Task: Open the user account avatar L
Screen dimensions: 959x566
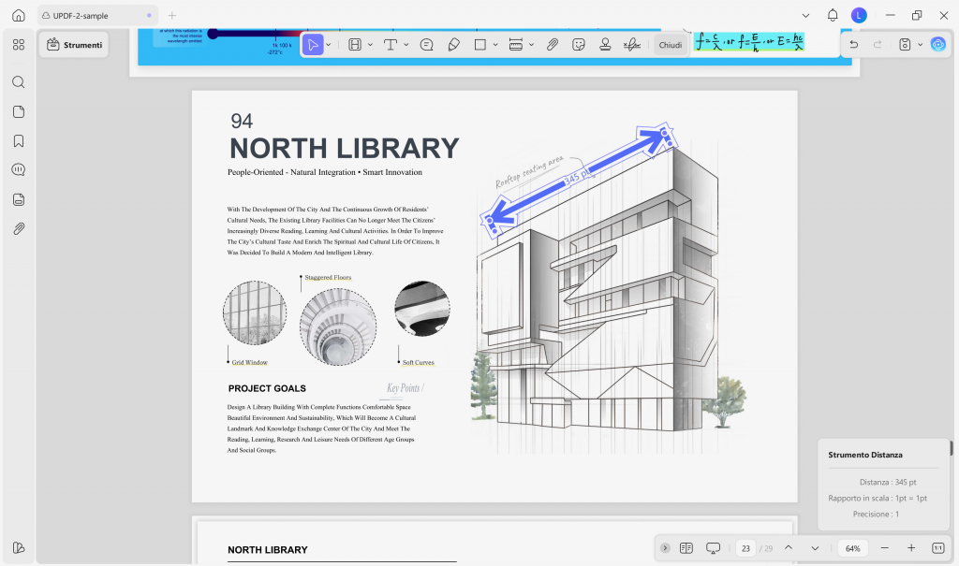Action: 859,15
